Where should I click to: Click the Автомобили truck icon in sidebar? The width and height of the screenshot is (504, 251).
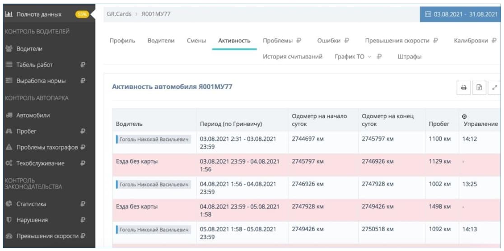coord(9,115)
